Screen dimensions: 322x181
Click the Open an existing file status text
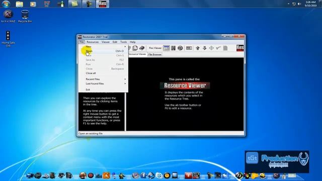(x=91, y=134)
